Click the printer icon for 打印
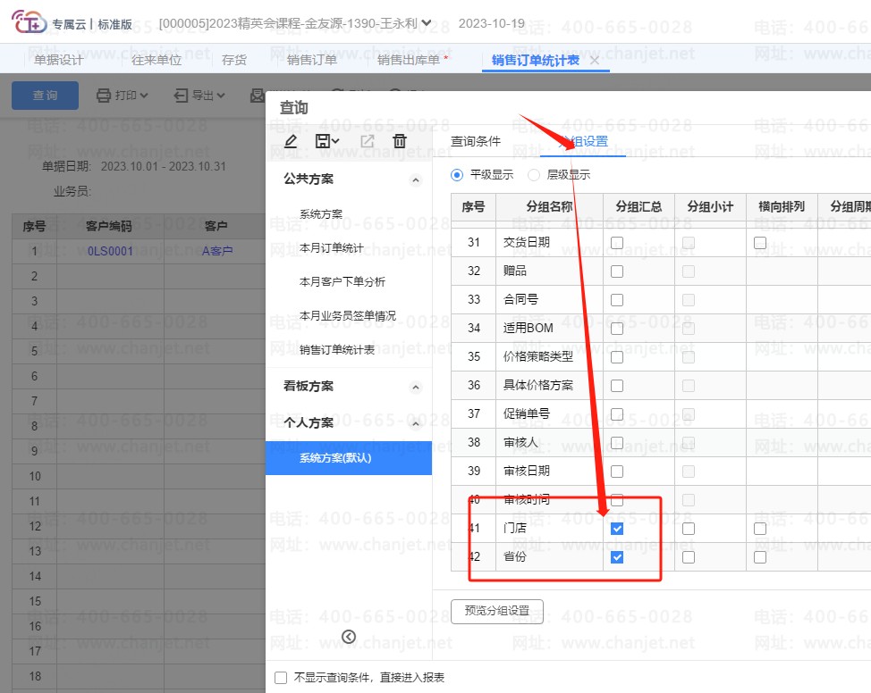The height and width of the screenshot is (693, 871). pos(104,95)
